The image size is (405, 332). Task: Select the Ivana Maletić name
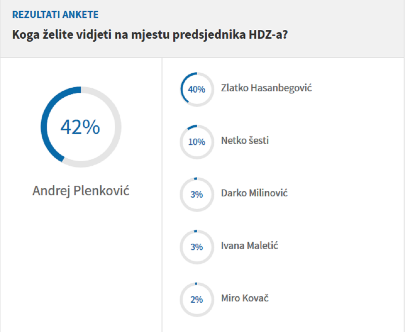(249, 245)
